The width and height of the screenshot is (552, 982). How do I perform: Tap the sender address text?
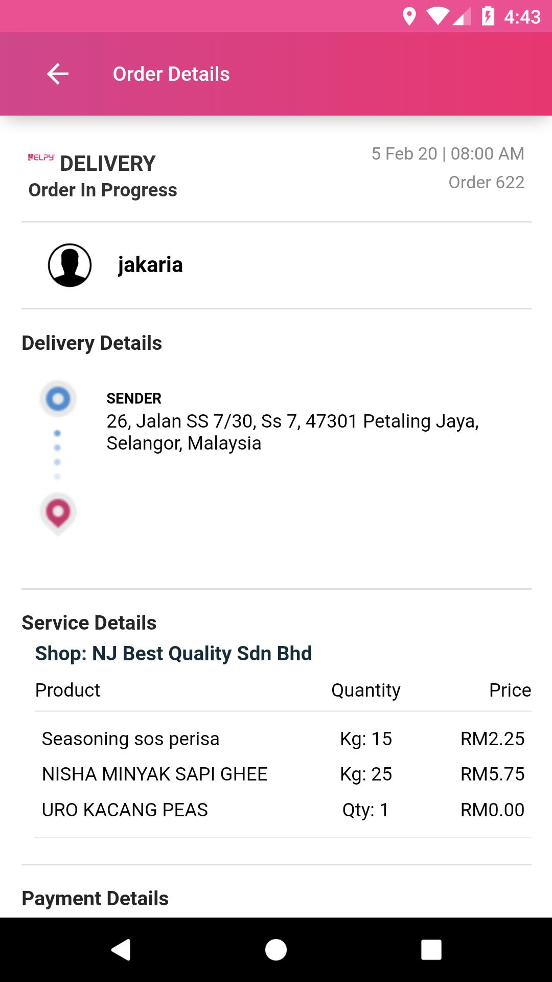point(292,432)
